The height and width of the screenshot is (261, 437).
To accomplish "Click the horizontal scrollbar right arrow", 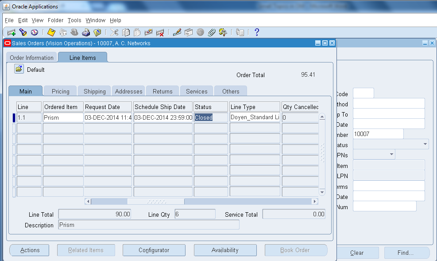I will [315, 201].
